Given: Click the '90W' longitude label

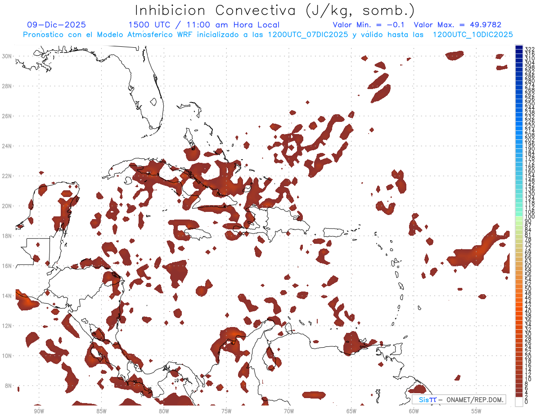Looking at the screenshot, I should point(39,411).
